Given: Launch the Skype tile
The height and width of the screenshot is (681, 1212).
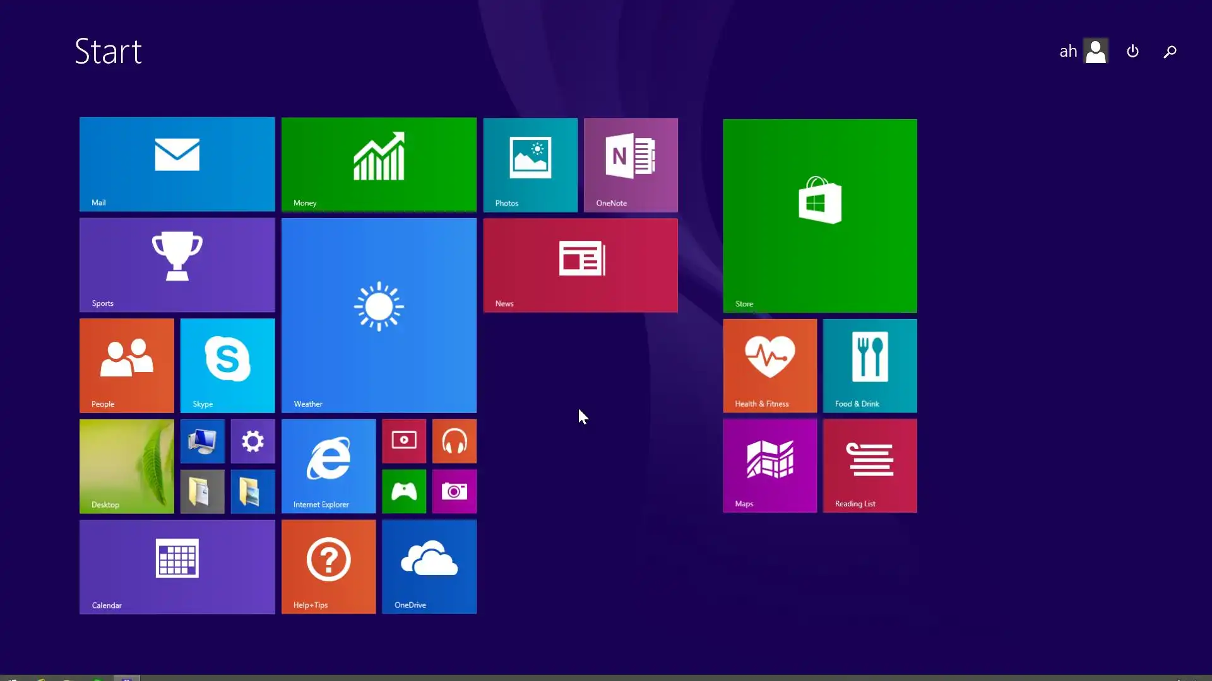Looking at the screenshot, I should tap(227, 365).
